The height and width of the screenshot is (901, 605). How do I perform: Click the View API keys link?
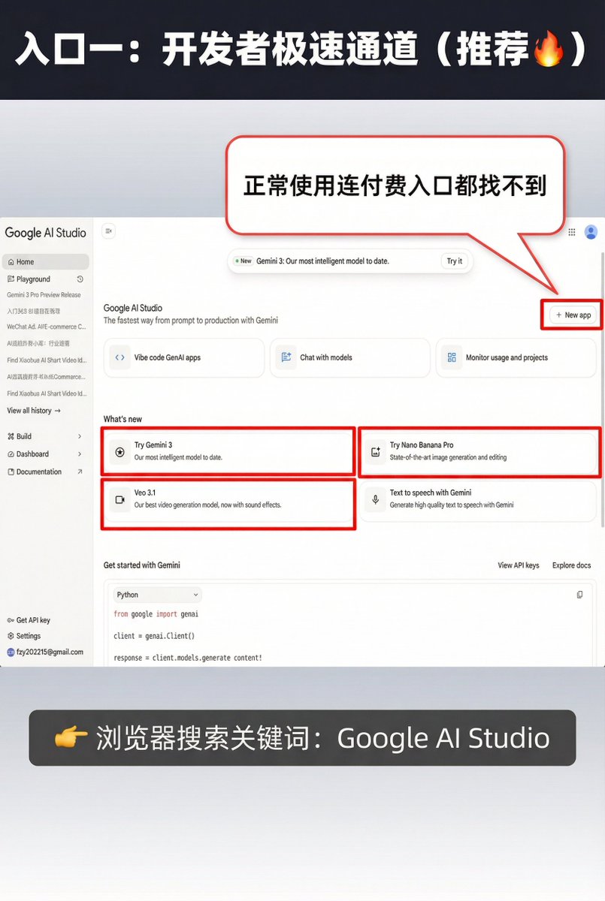click(519, 565)
